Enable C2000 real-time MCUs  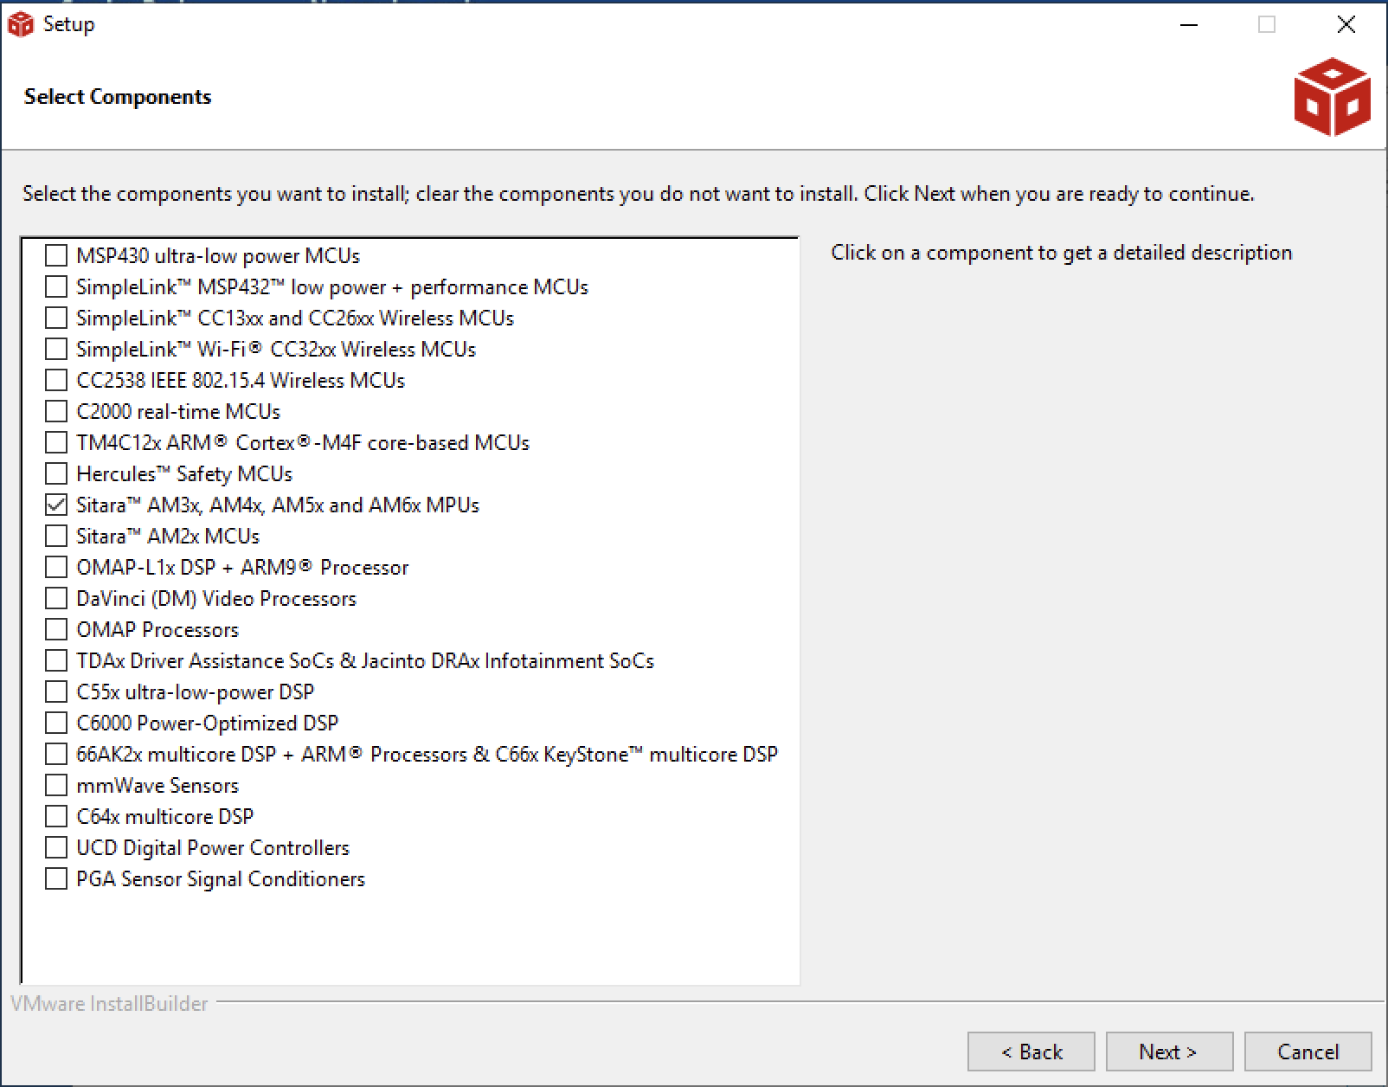click(x=55, y=411)
